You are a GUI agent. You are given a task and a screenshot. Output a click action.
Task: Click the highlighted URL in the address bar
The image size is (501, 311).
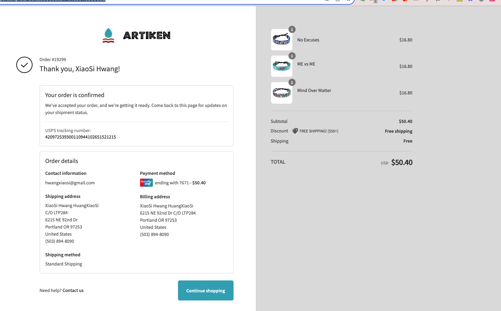pyautogui.click(x=53, y=1)
